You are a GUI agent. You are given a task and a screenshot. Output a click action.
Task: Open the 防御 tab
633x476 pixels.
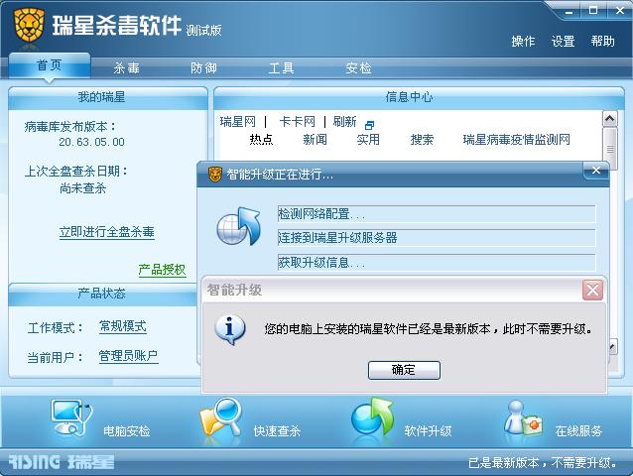pos(203,67)
